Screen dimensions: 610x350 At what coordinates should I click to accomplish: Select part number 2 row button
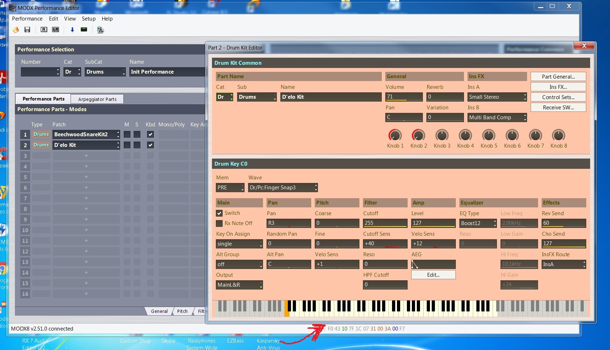point(25,145)
